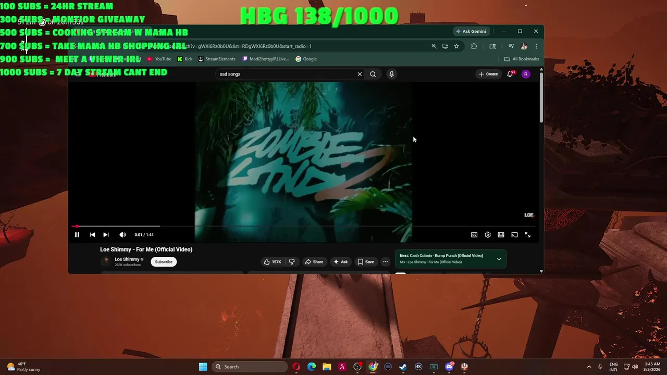
Task: Open the YouTube bookmark in the bookmarks bar
Action: tap(159, 59)
